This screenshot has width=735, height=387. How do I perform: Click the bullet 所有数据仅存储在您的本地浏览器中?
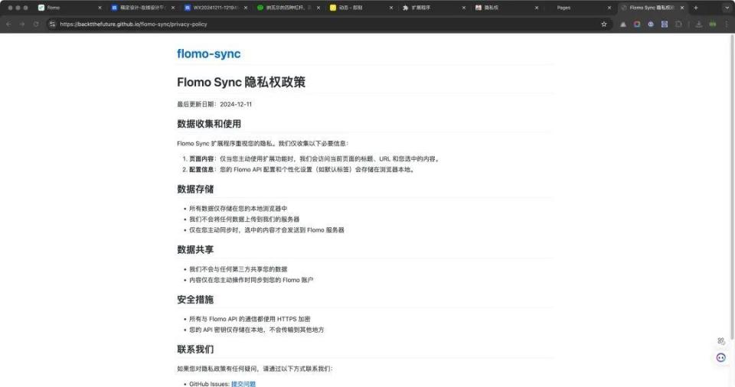238,209
